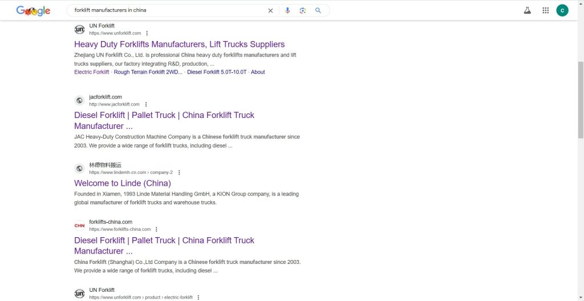Click http://www.jacforklift.com URL text
Viewport: 584px width, 301px height.
[114, 104]
